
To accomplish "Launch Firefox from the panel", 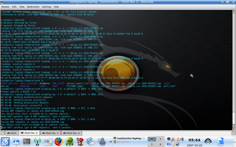I will (x=58, y=141).
